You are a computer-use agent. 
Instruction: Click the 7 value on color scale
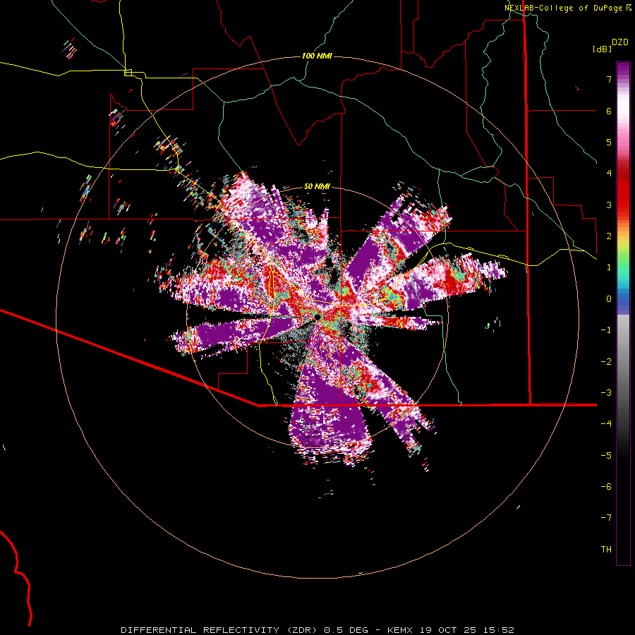pos(609,79)
